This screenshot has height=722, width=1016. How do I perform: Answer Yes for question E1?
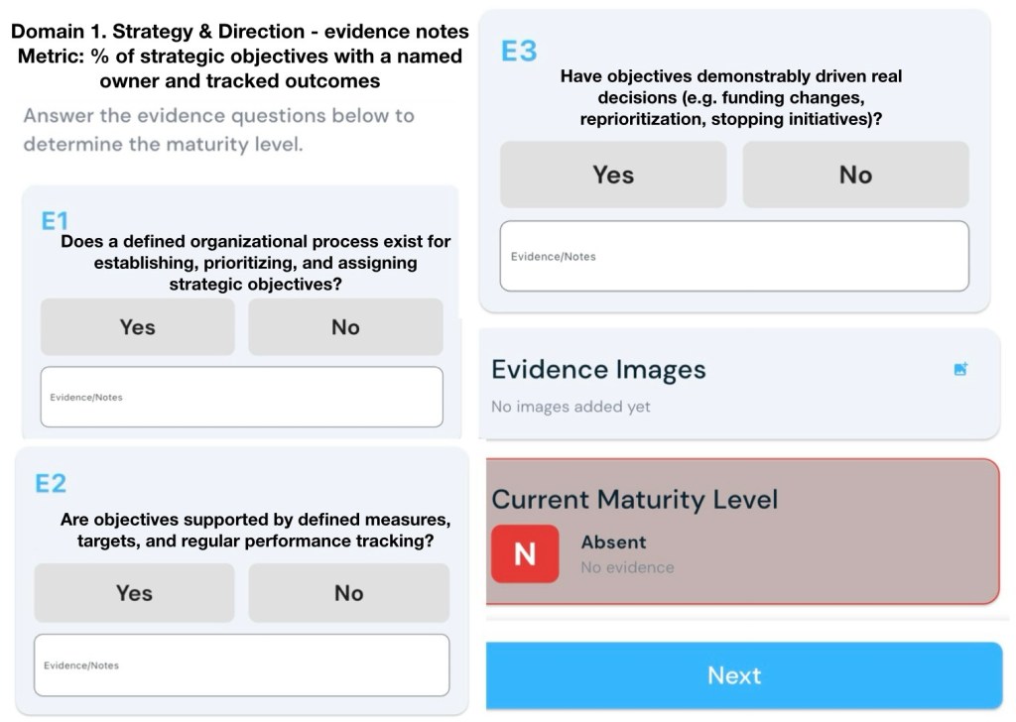click(138, 327)
